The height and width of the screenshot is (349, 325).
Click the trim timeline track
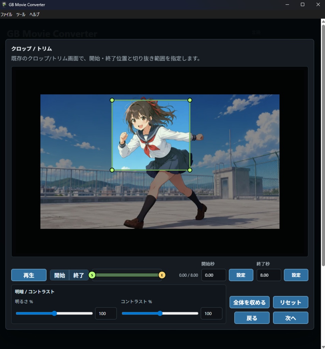click(127, 275)
